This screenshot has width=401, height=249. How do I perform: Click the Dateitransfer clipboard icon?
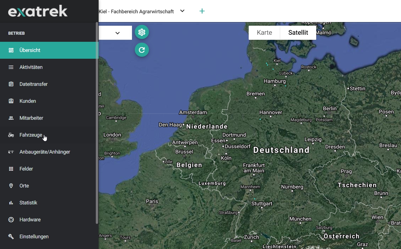click(x=11, y=84)
